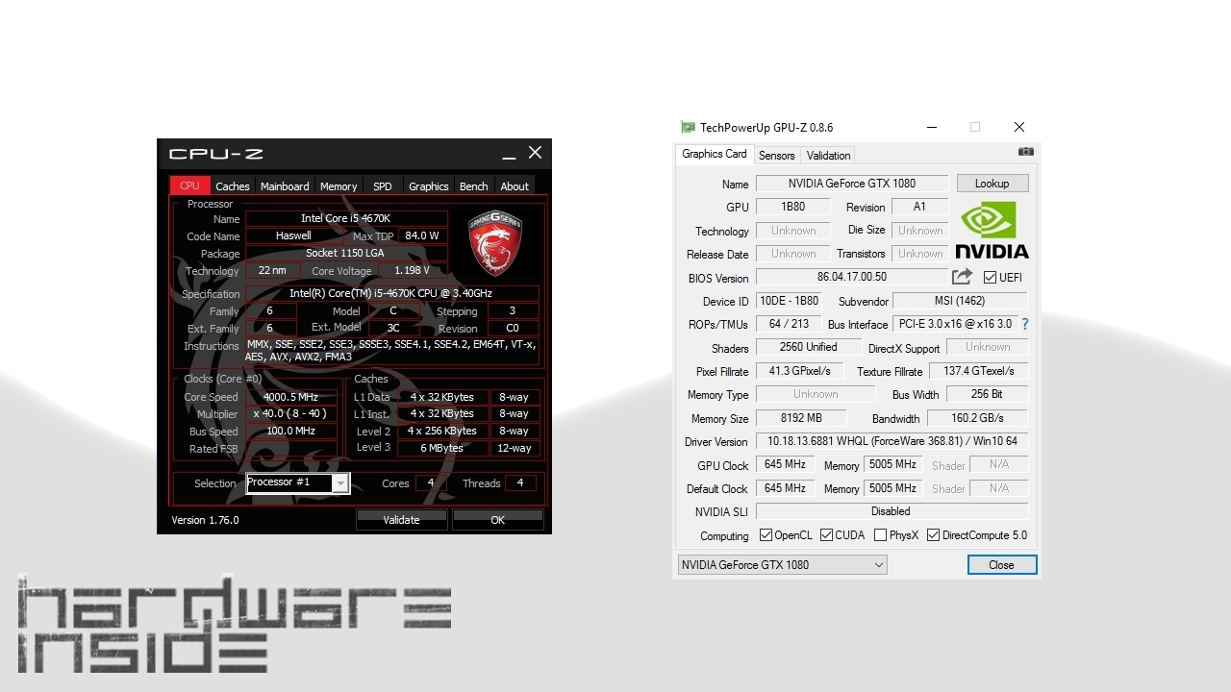1231x692 pixels.
Task: Open the Processor #1 selection dropdown
Action: 298,482
